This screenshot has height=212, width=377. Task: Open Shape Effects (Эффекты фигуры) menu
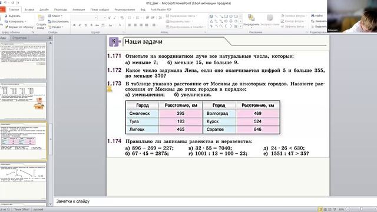click(293, 26)
